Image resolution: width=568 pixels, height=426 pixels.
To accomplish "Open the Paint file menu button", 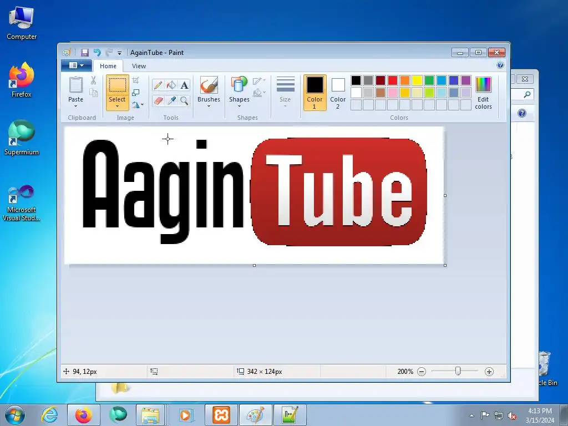I will tap(77, 65).
